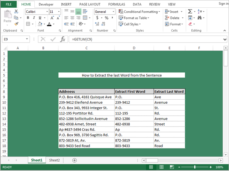This screenshot has width=229, height=171.
Task: Switch to the PAGE LAYOUT tab
Action: [90, 4]
